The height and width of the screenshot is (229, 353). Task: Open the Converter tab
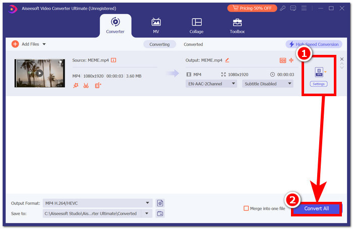115,26
